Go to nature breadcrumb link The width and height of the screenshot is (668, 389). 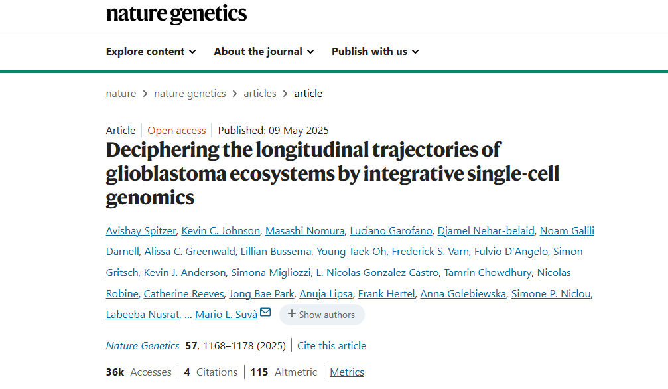point(121,94)
